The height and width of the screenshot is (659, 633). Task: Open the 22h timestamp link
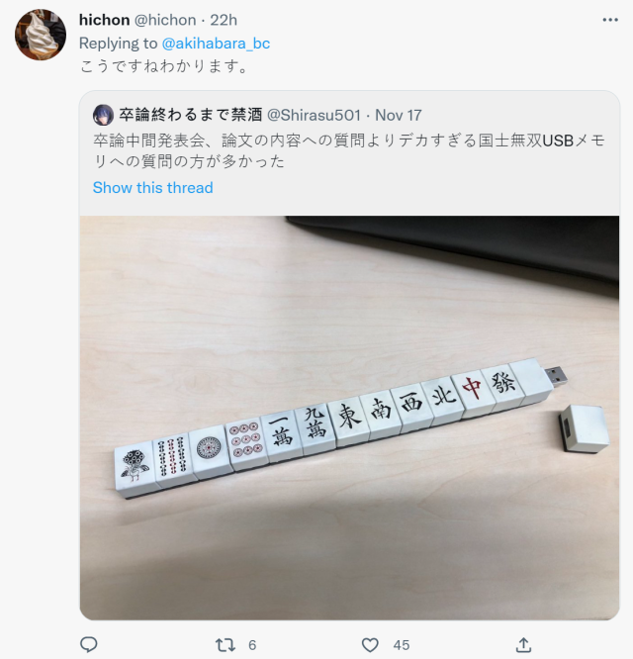click(x=224, y=20)
